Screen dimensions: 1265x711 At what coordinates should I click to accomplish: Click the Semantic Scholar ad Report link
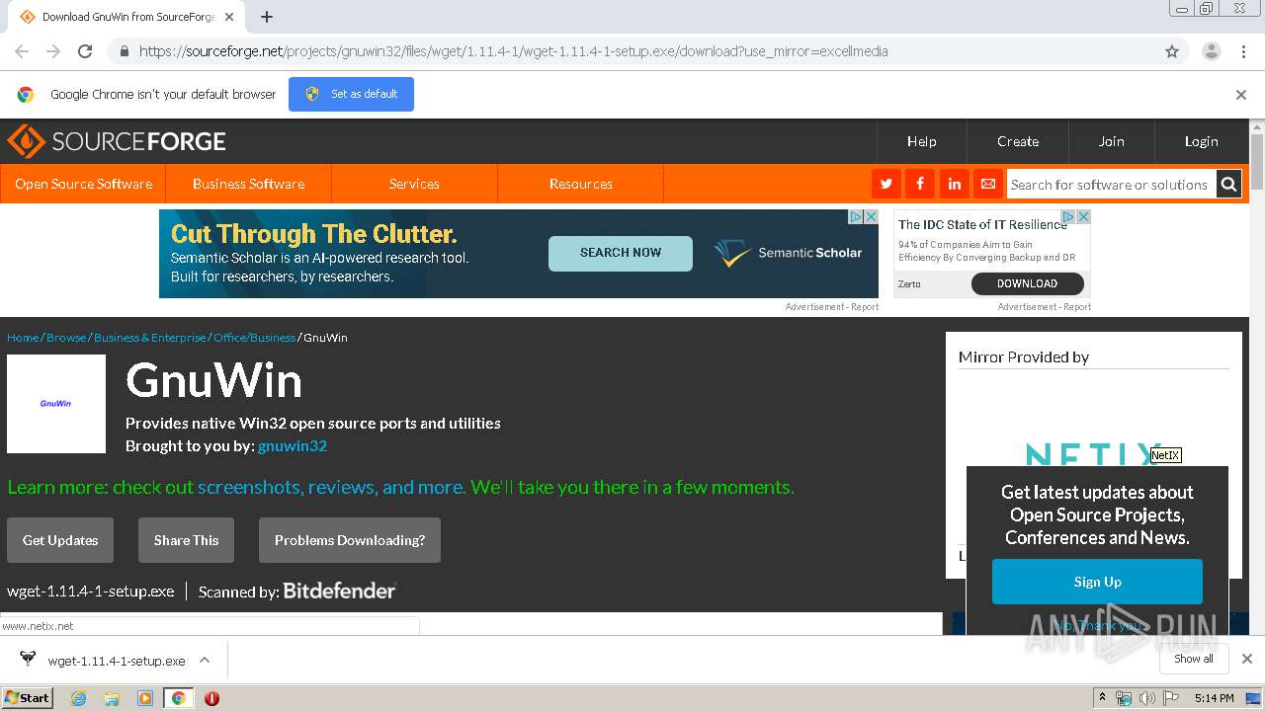865,307
